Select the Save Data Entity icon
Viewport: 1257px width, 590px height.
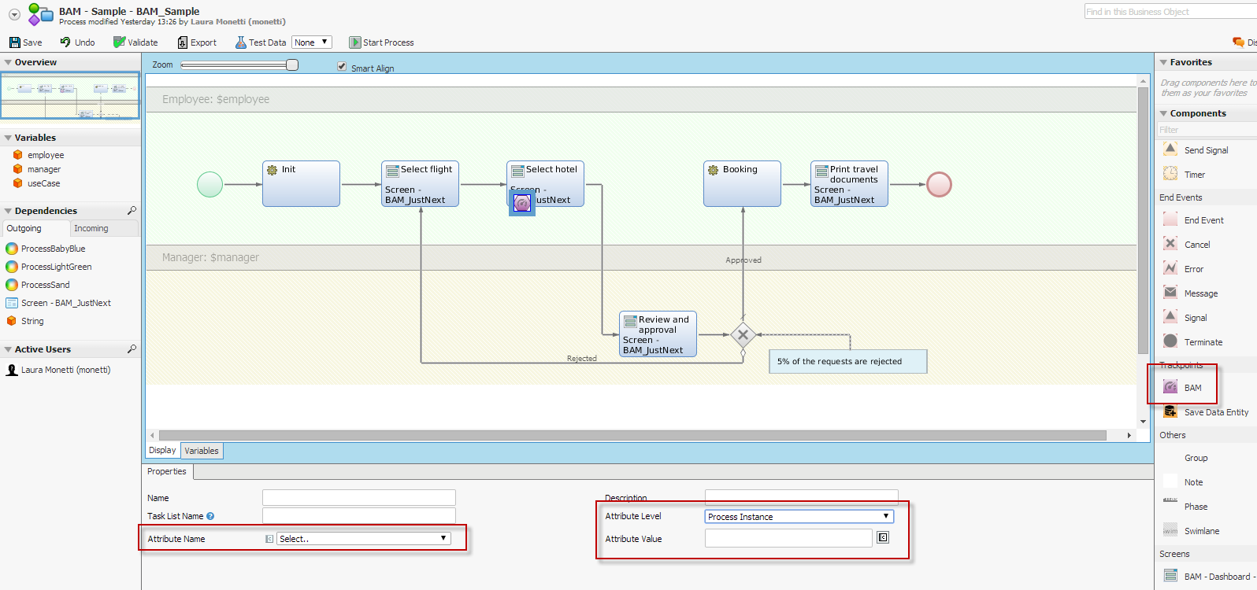(x=1170, y=411)
